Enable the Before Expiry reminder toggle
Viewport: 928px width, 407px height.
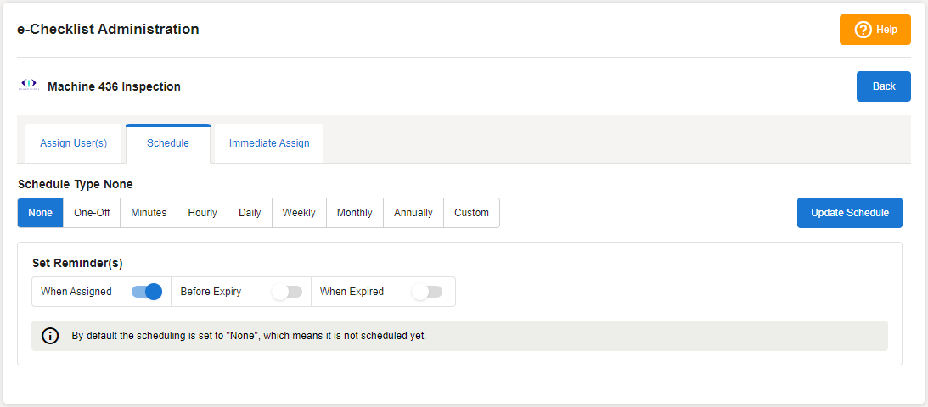click(x=287, y=292)
